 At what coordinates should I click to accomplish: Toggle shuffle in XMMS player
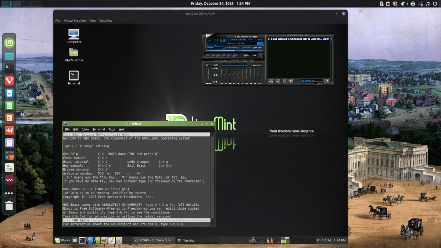tap(247, 55)
